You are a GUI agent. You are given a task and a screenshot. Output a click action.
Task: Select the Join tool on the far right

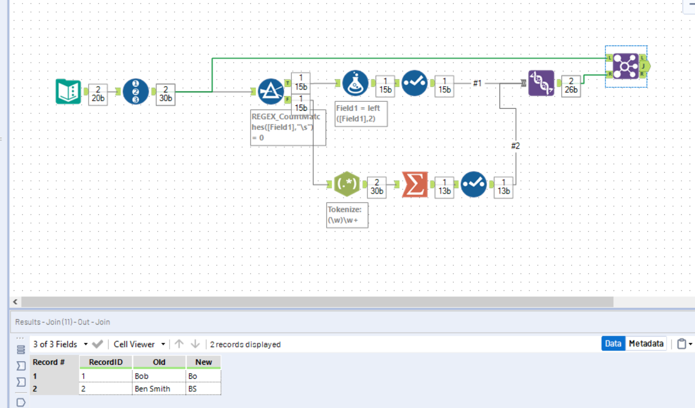tap(625, 65)
